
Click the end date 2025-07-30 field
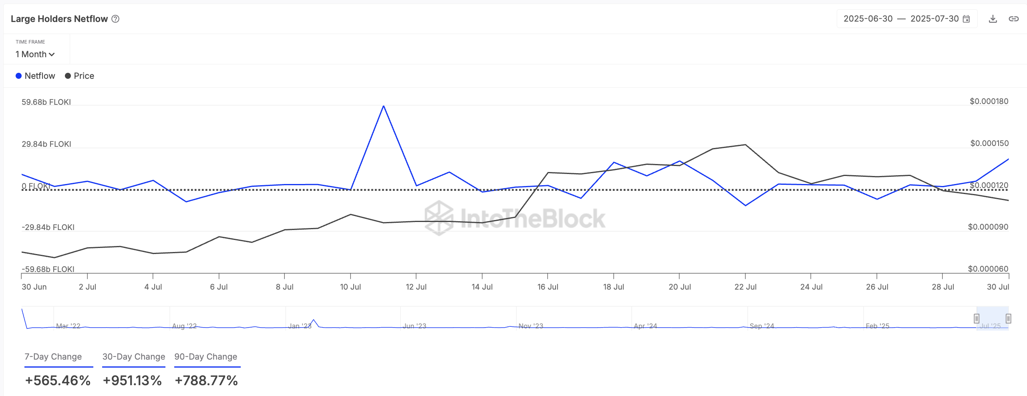pyautogui.click(x=934, y=19)
